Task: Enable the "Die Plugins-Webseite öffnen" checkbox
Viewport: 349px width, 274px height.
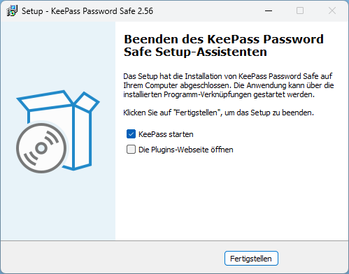Action: [x=131, y=150]
